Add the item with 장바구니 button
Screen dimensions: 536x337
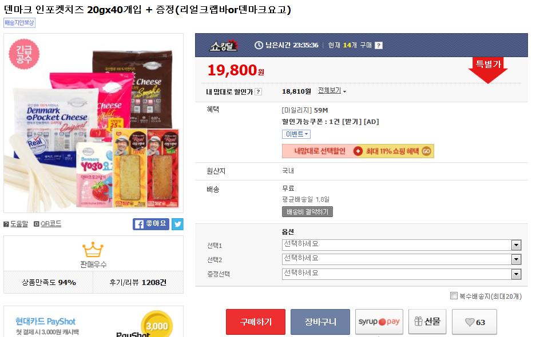(x=320, y=322)
